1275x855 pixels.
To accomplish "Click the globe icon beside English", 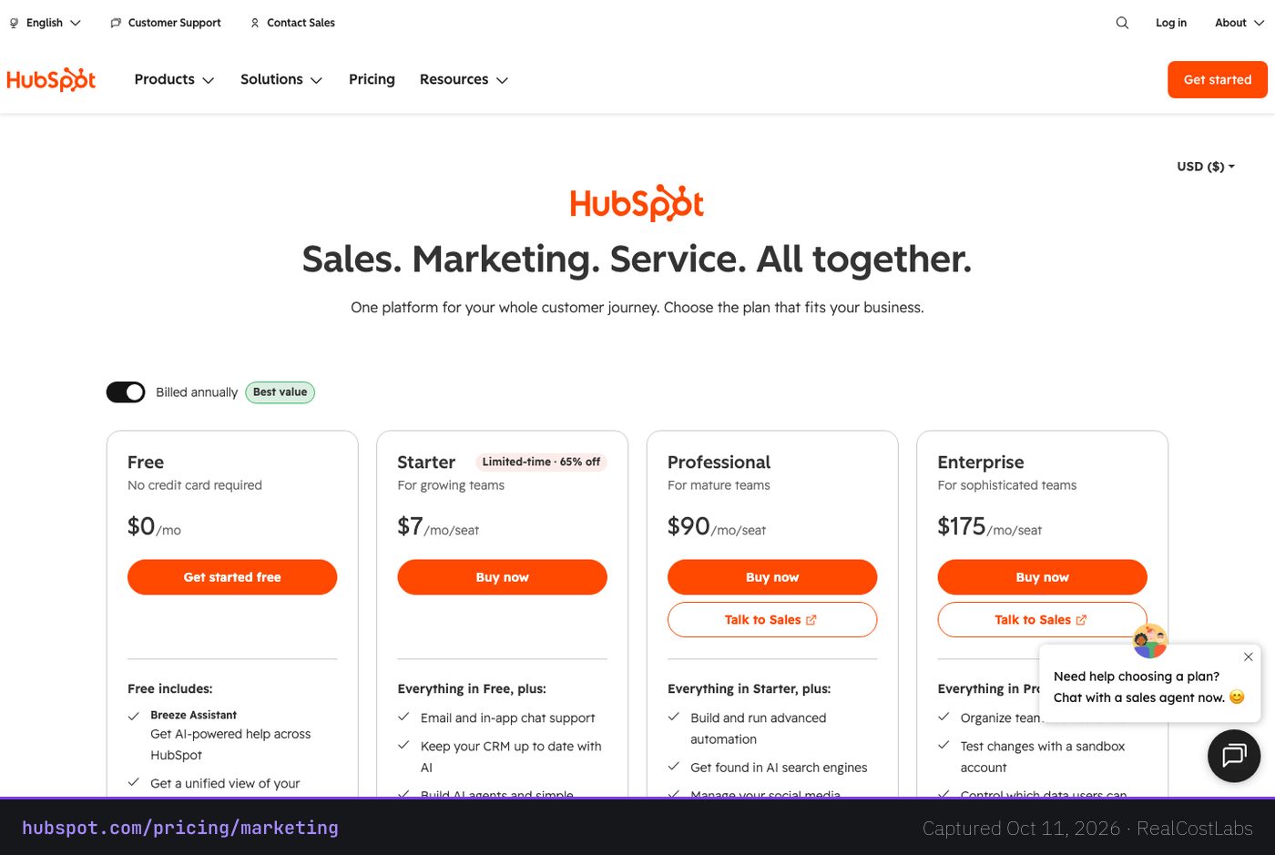I will [14, 23].
